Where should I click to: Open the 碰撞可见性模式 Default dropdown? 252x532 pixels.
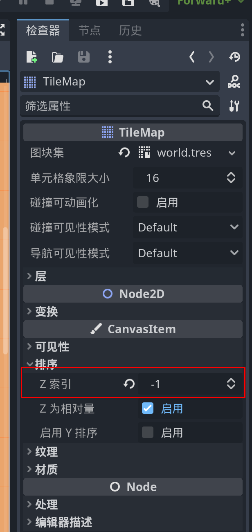point(188,227)
